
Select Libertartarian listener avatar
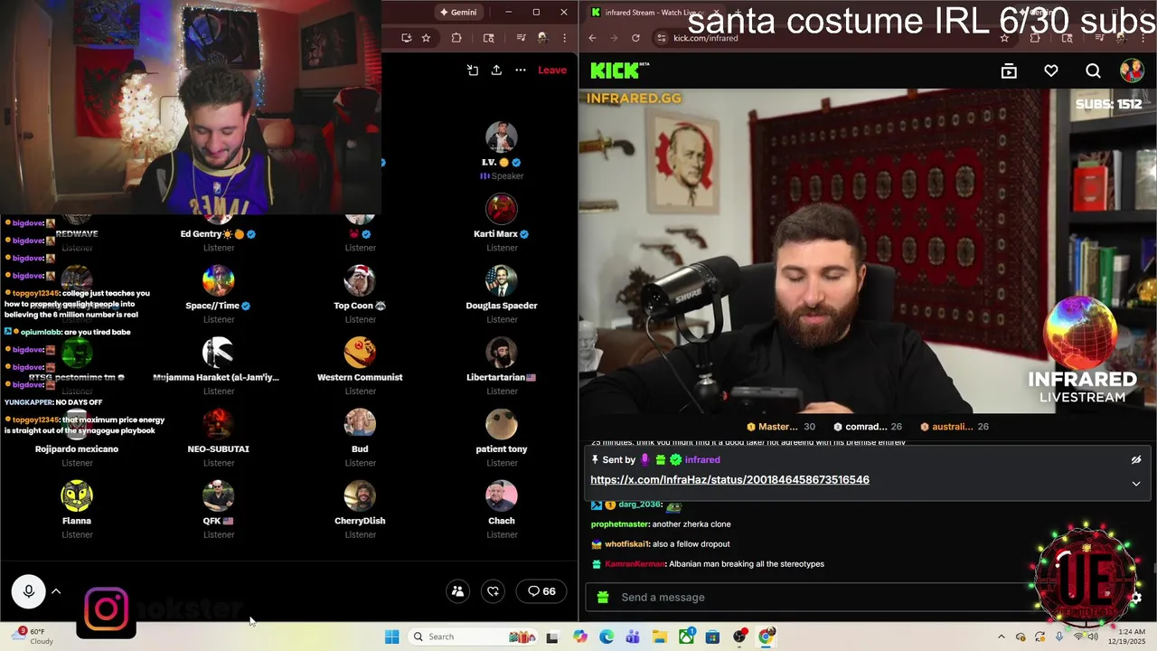pyautogui.click(x=501, y=353)
